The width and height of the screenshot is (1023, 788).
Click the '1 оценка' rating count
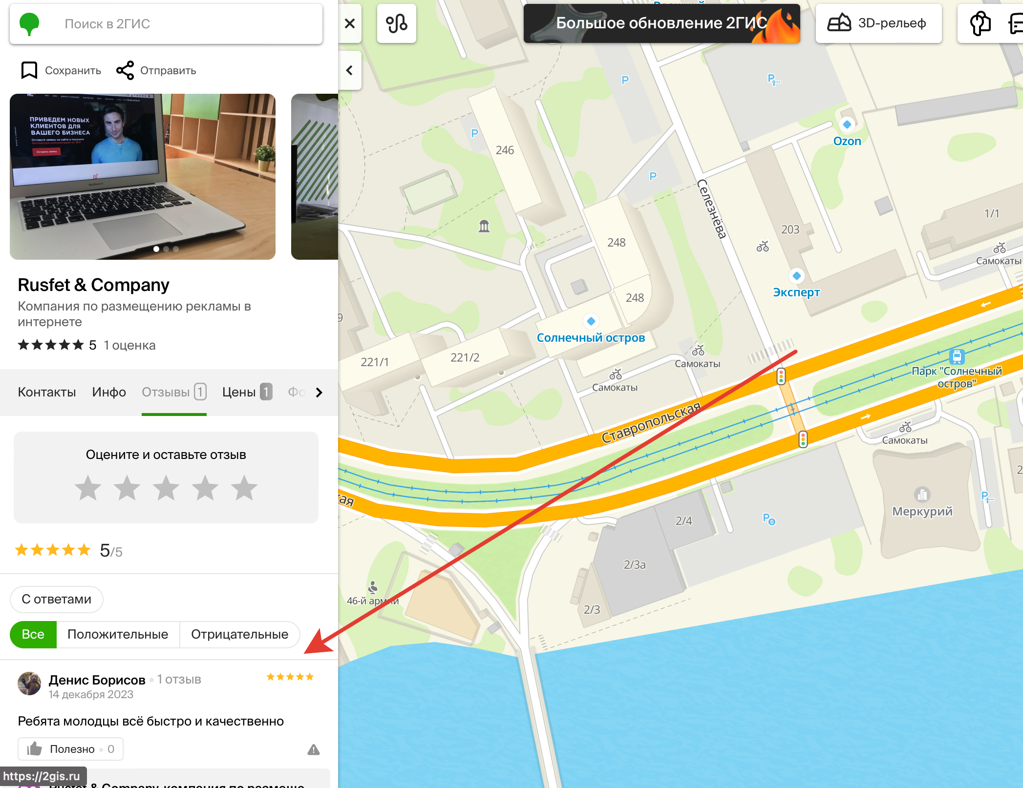(130, 345)
